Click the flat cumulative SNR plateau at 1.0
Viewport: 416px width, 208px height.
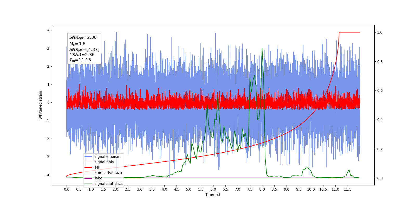[x=349, y=32]
